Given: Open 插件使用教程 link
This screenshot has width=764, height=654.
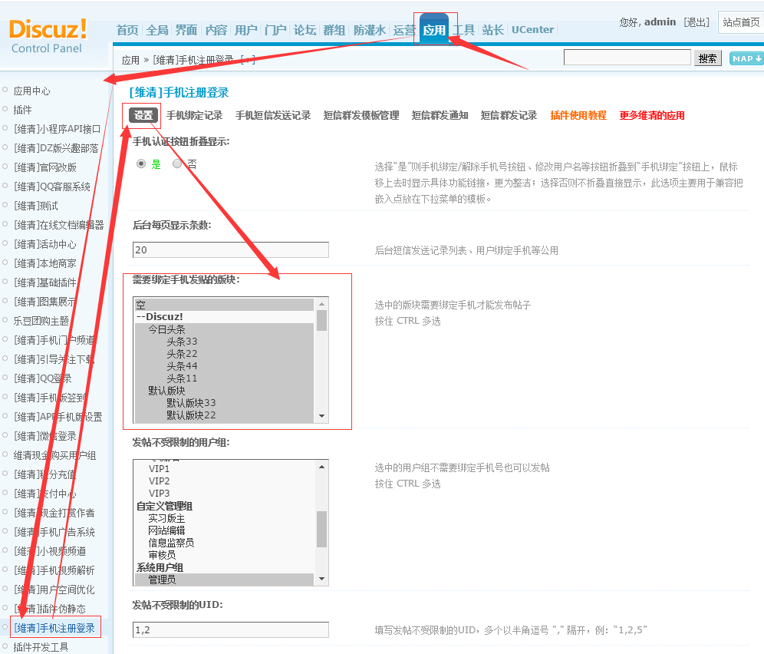Looking at the screenshot, I should [578, 115].
